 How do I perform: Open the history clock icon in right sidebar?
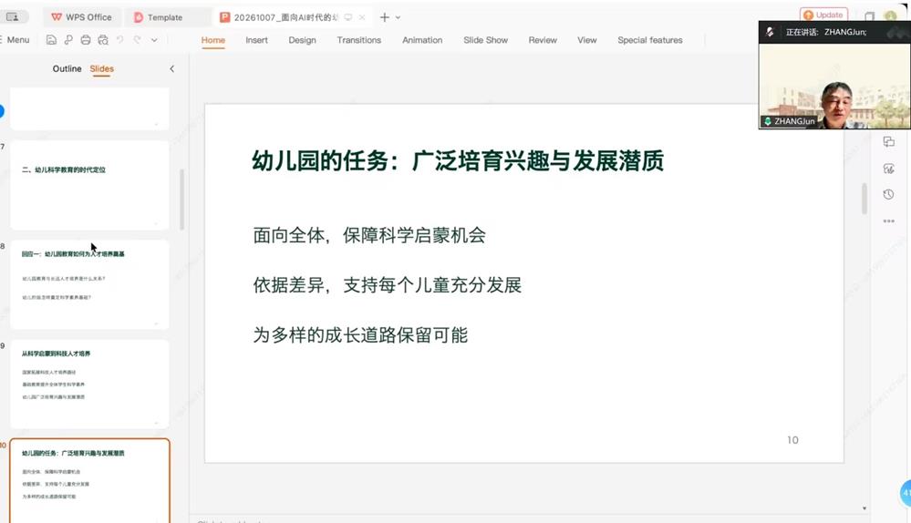(888, 194)
